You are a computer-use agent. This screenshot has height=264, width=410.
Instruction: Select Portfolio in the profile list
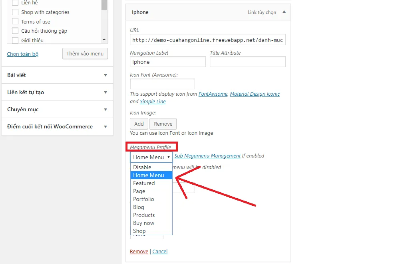point(151,199)
